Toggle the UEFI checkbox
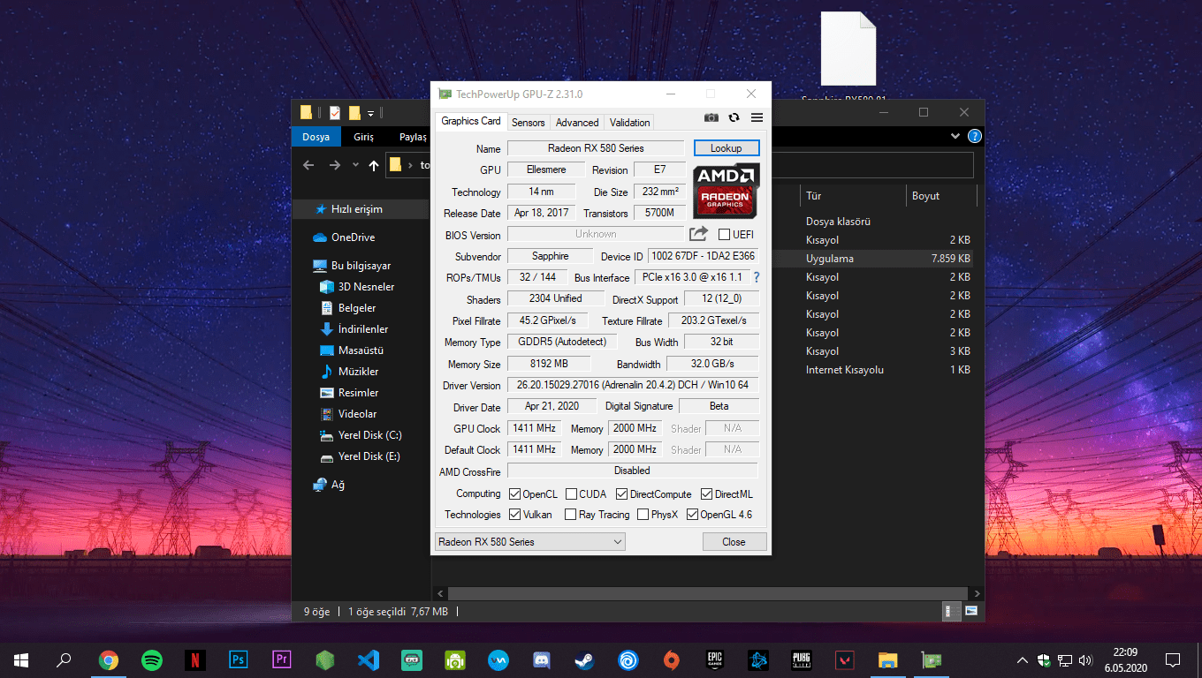 [x=725, y=235]
